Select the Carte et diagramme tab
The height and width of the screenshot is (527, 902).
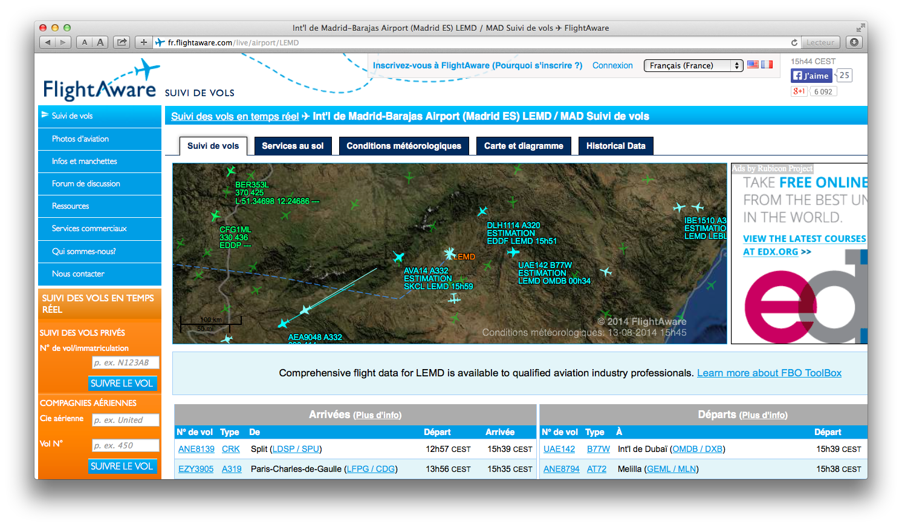tap(524, 146)
